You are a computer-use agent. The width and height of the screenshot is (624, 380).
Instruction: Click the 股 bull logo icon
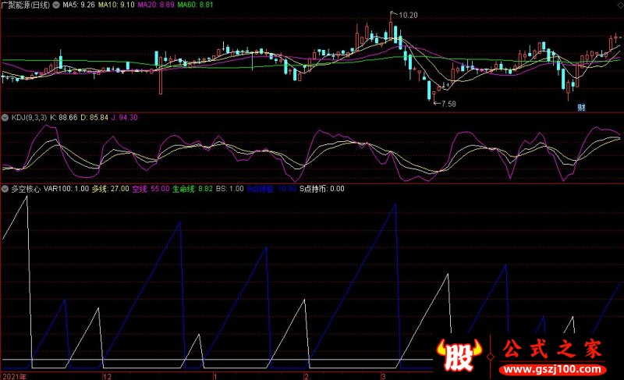pos(459,355)
